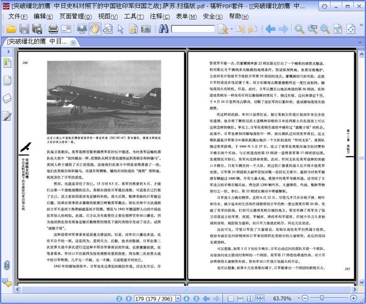Open the zoom percentage dropdown arrow
The height and width of the screenshot is (304, 366).
pyautogui.click(x=298, y=298)
